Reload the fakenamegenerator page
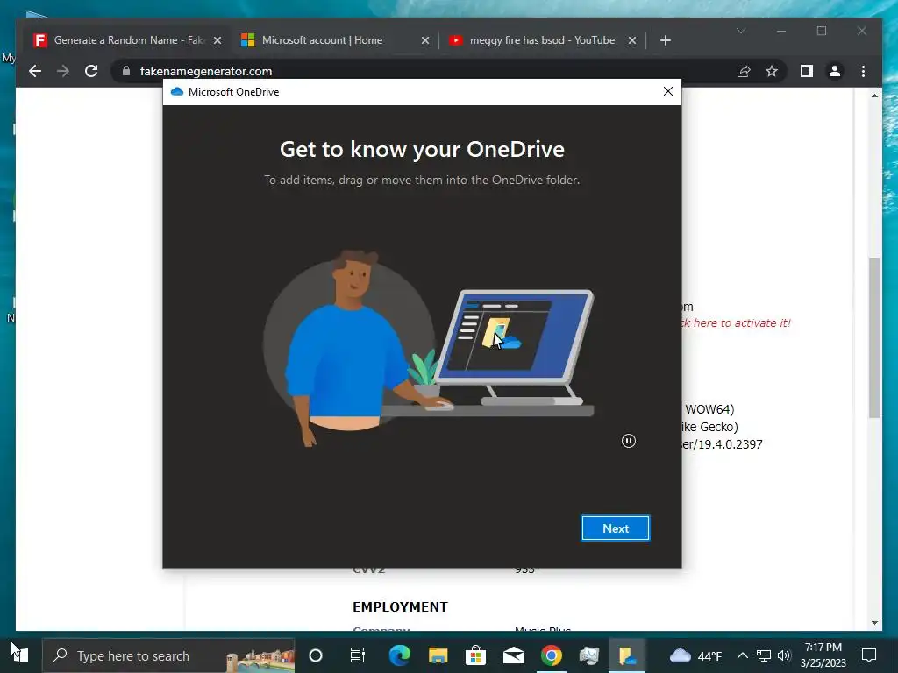898x673 pixels. click(91, 71)
